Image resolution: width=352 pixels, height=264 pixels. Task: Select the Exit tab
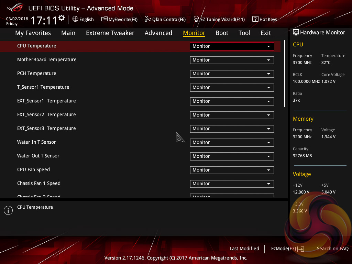(266, 33)
